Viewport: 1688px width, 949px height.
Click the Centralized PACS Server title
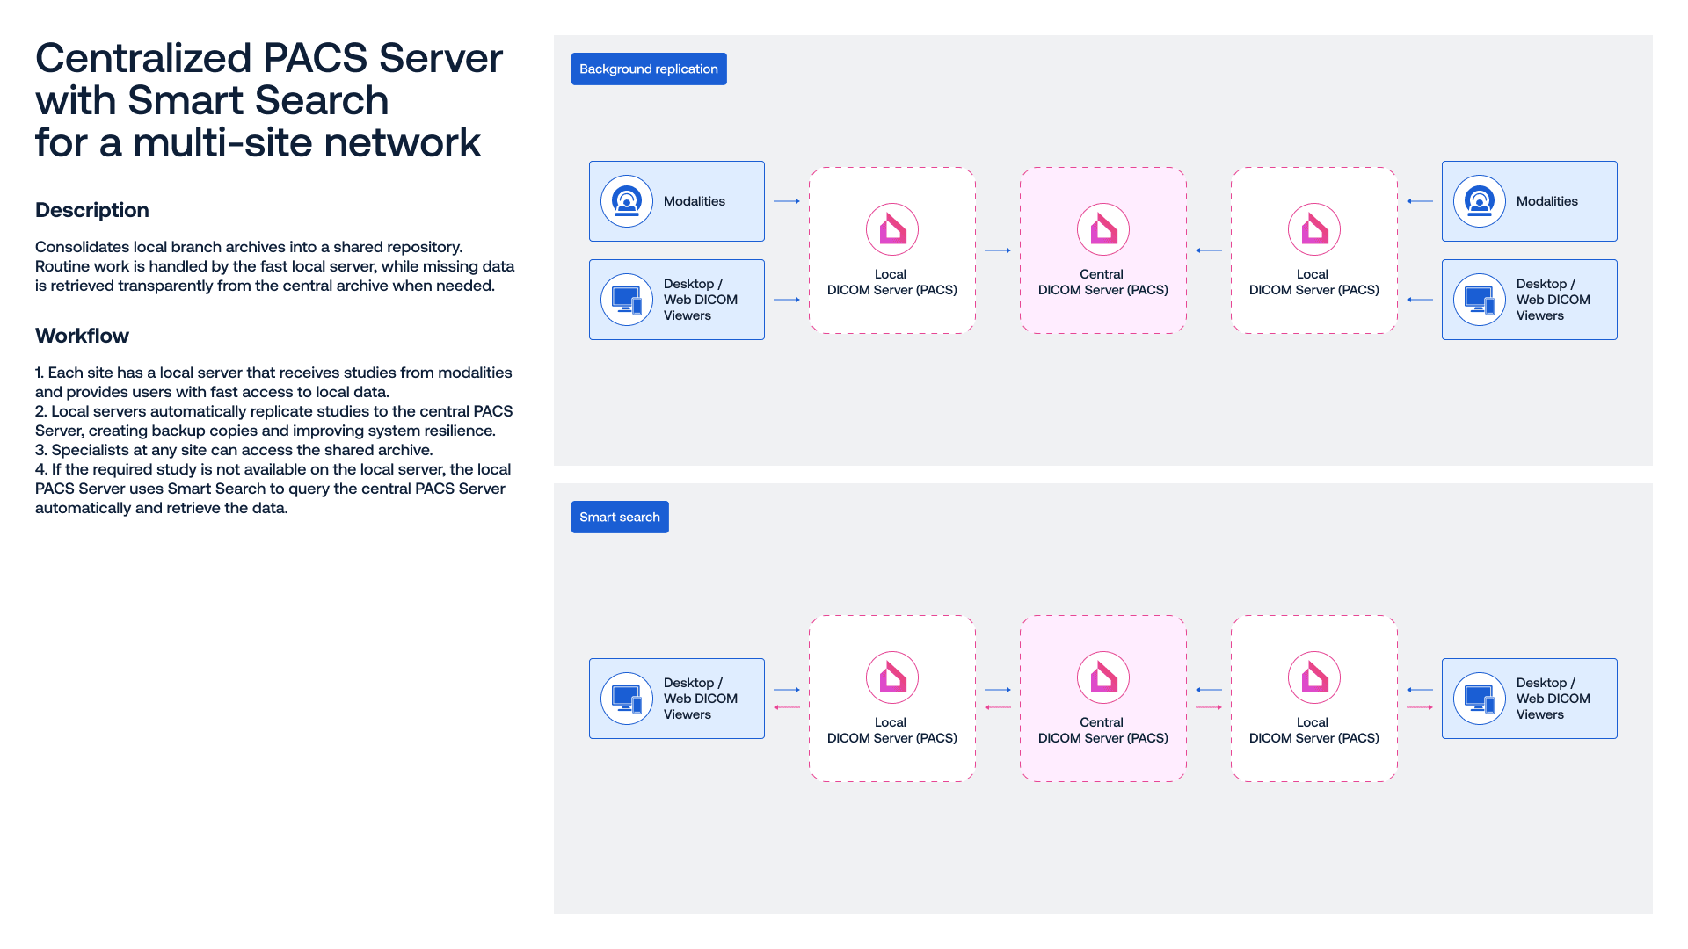269,100
